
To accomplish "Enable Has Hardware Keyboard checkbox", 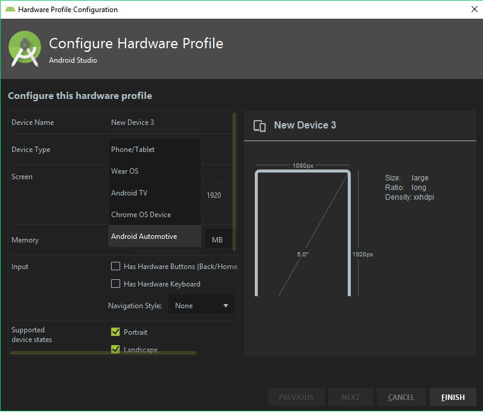I will [115, 284].
